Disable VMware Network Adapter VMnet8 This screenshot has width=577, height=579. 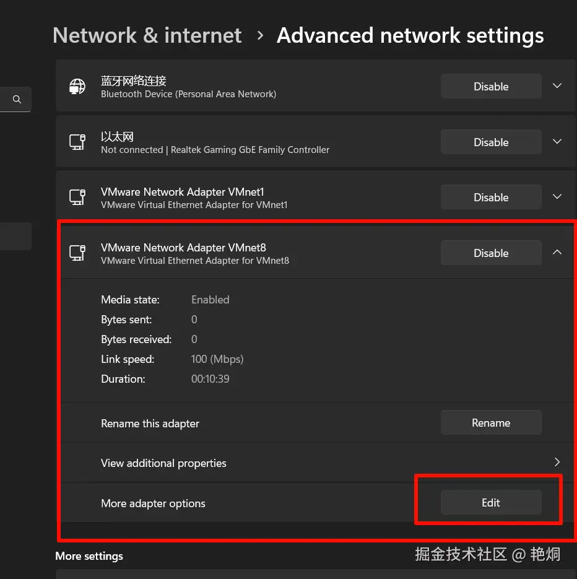491,253
